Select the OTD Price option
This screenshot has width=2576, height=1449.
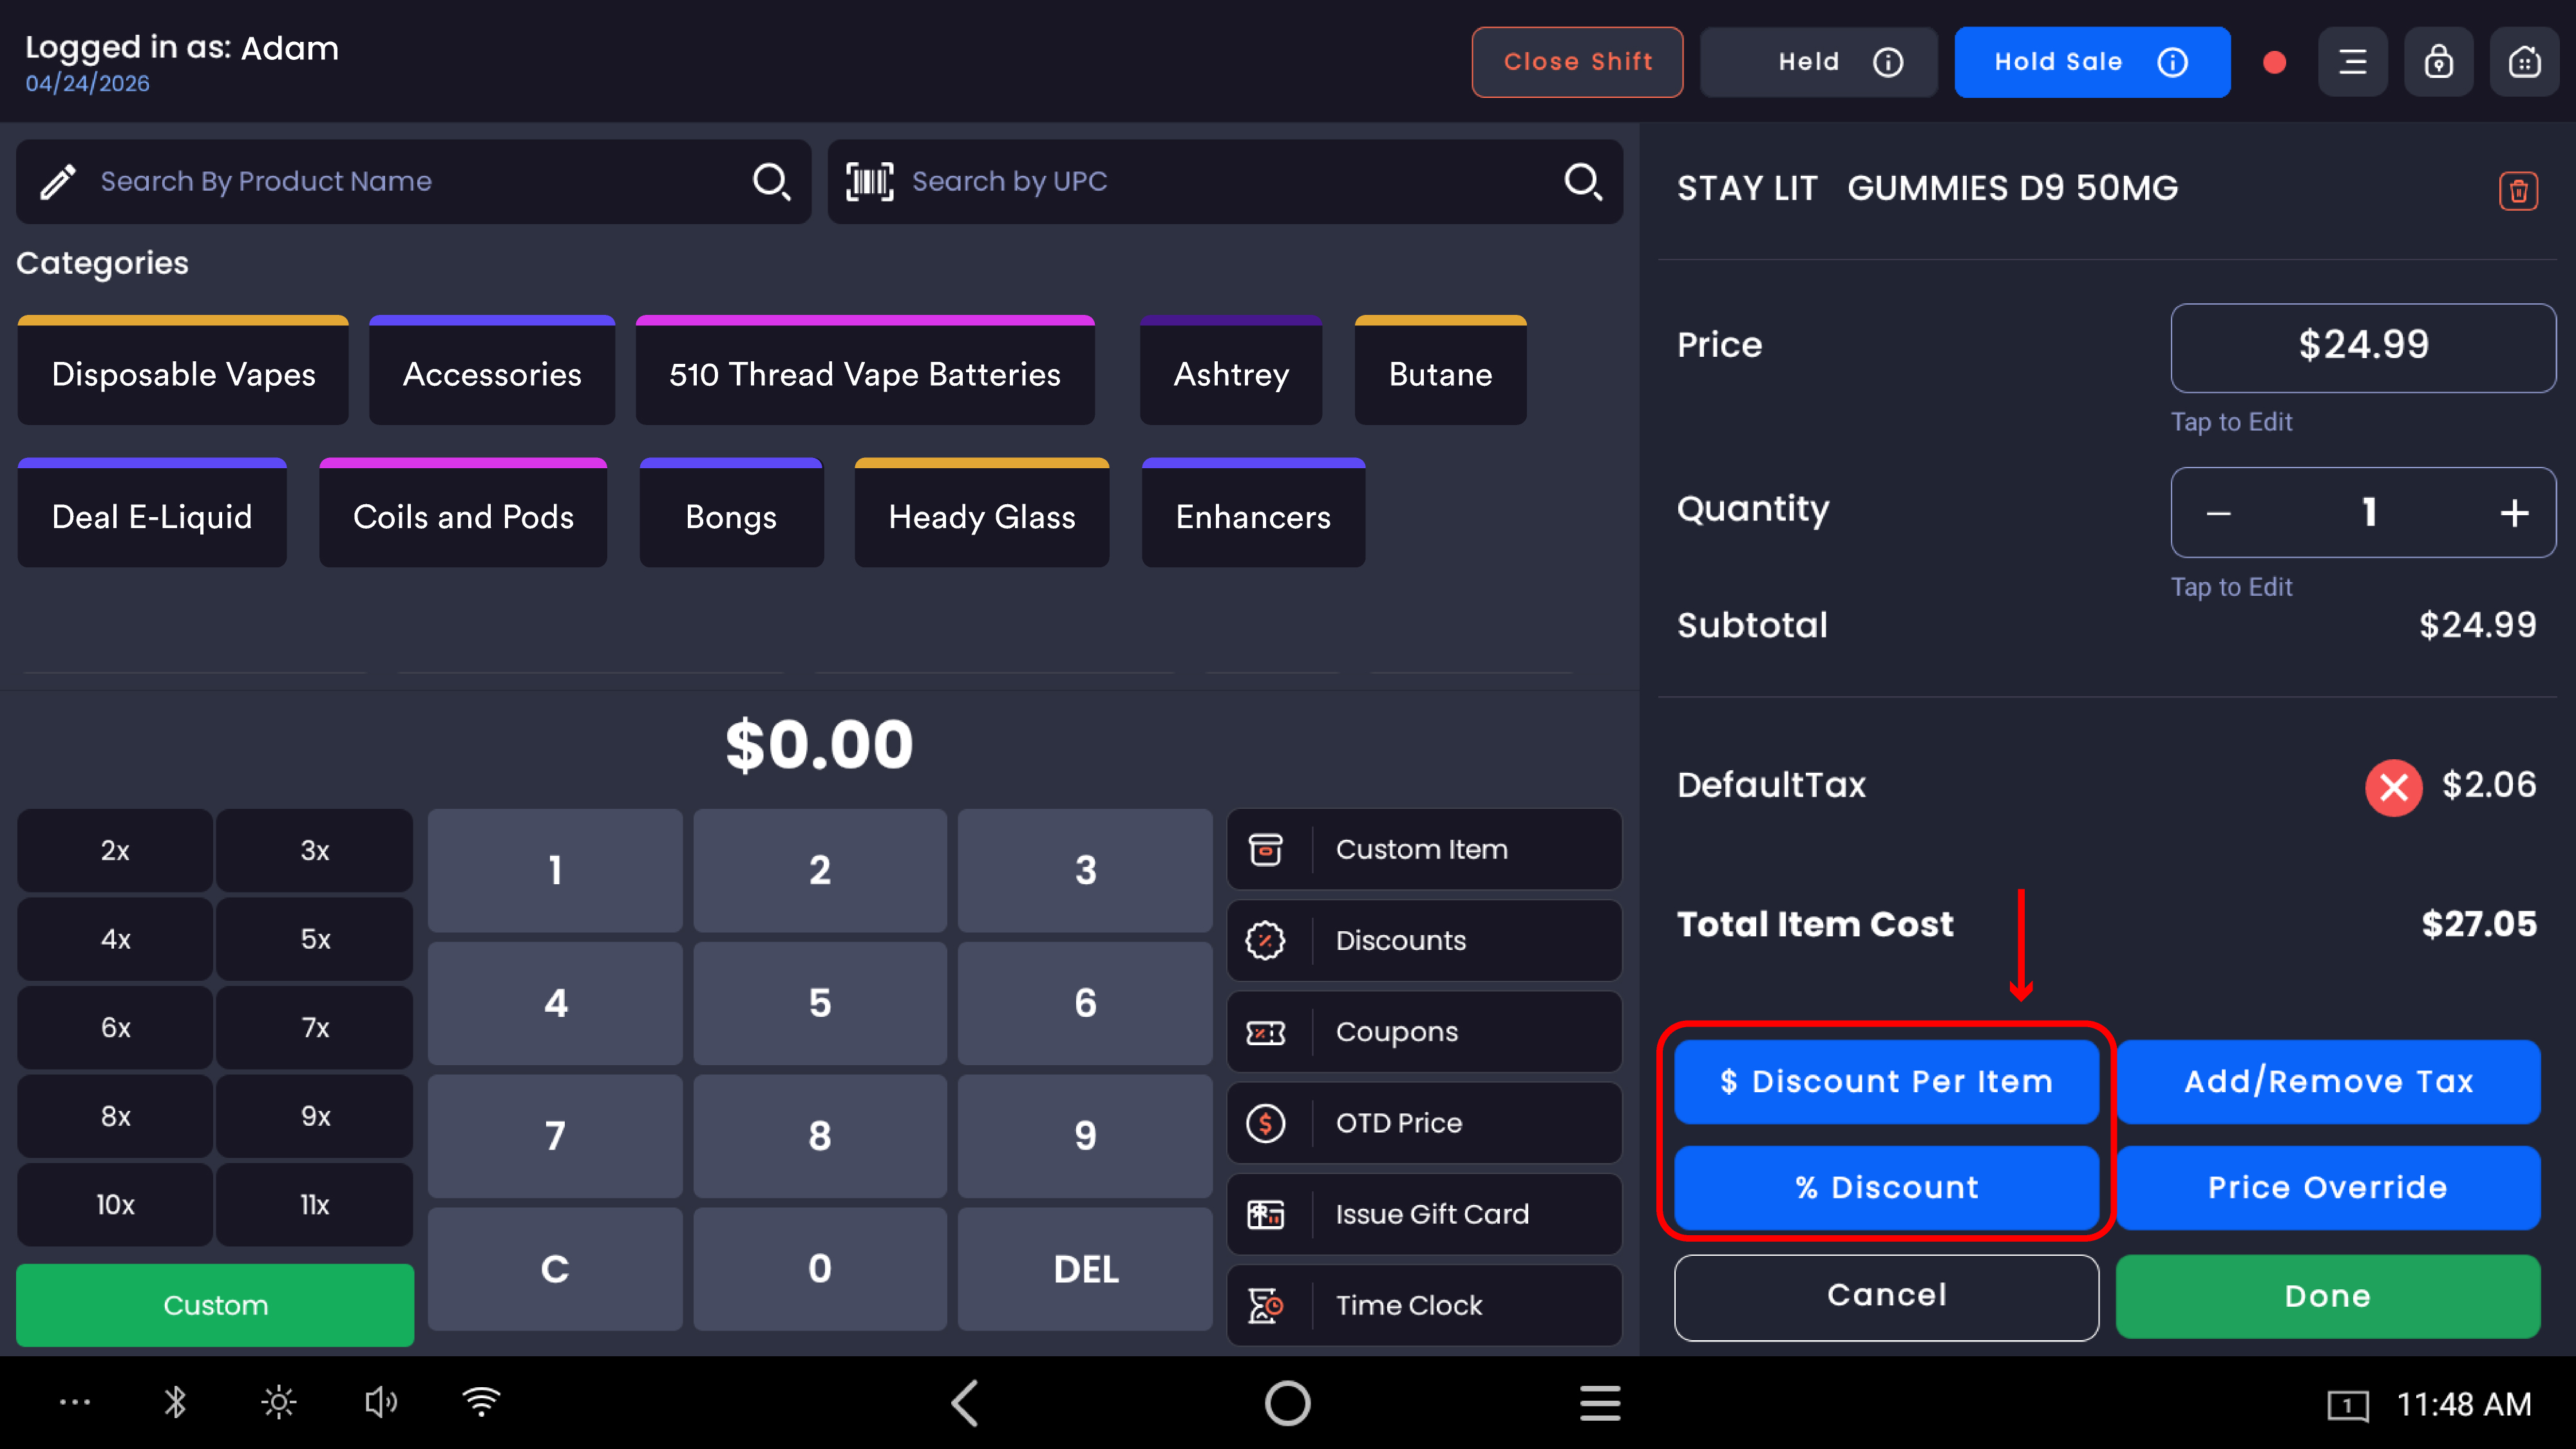coord(1424,1122)
